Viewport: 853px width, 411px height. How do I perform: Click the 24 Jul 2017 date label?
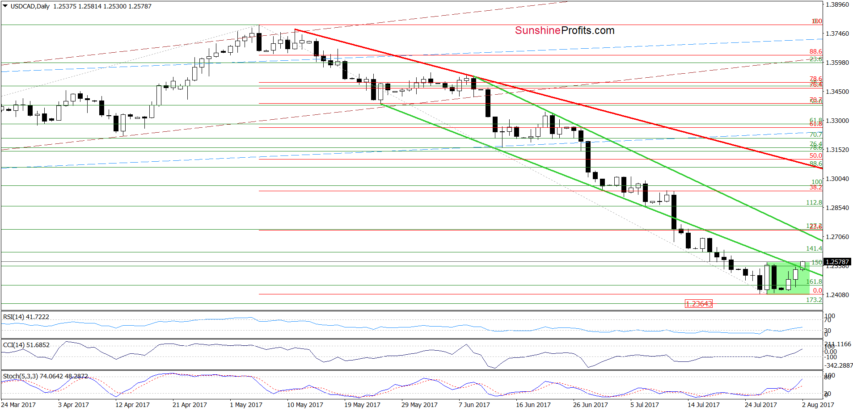pos(761,405)
